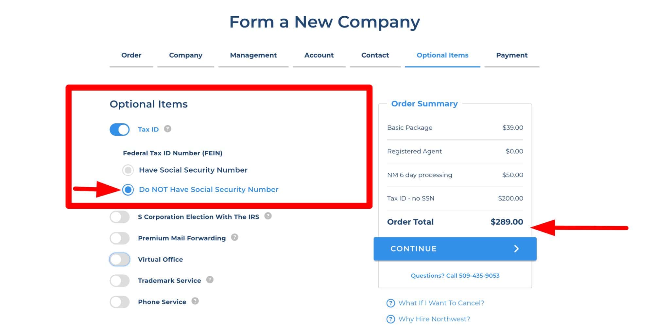Click the Trademark Service question mark icon

click(210, 280)
